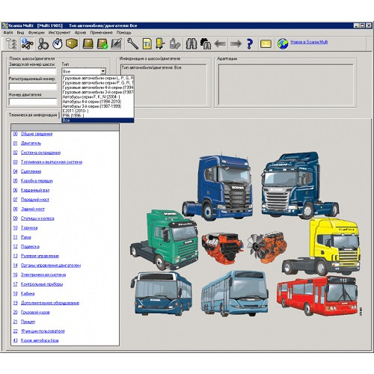Open the Помощь menu

click(124, 33)
